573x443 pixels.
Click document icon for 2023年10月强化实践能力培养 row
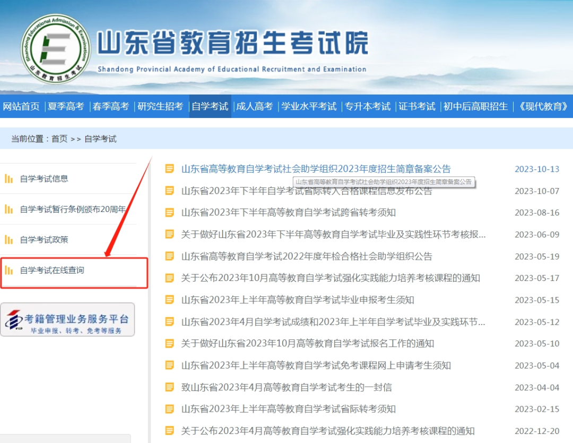click(170, 278)
